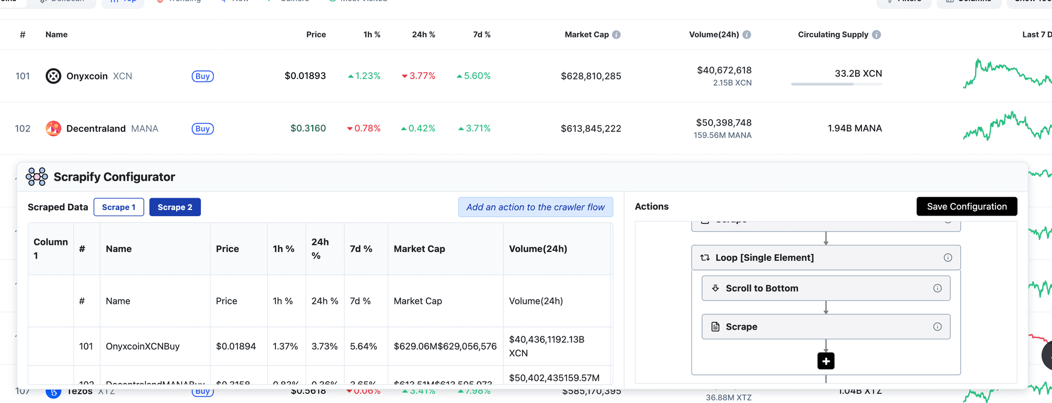Sort by the 1h % column header
Screen dimensions: 1052x403
coord(372,34)
